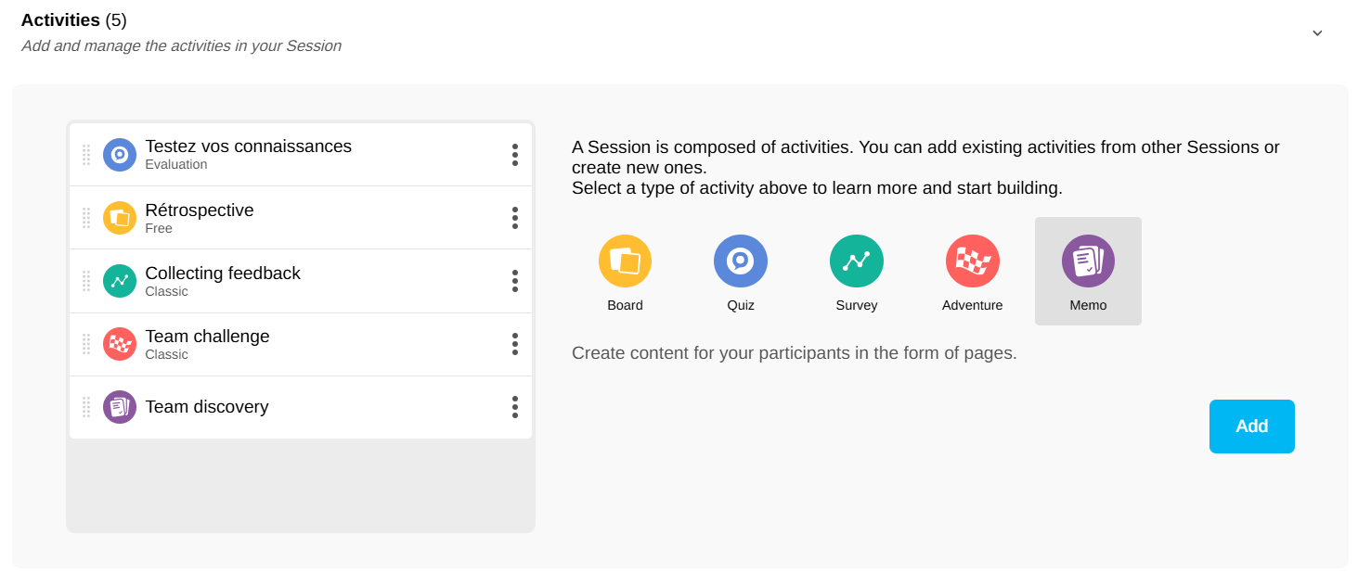The width and height of the screenshot is (1358, 573).
Task: Open options menu for Team discovery
Action: tap(515, 407)
